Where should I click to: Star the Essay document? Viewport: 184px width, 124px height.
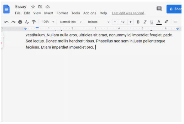point(33,7)
